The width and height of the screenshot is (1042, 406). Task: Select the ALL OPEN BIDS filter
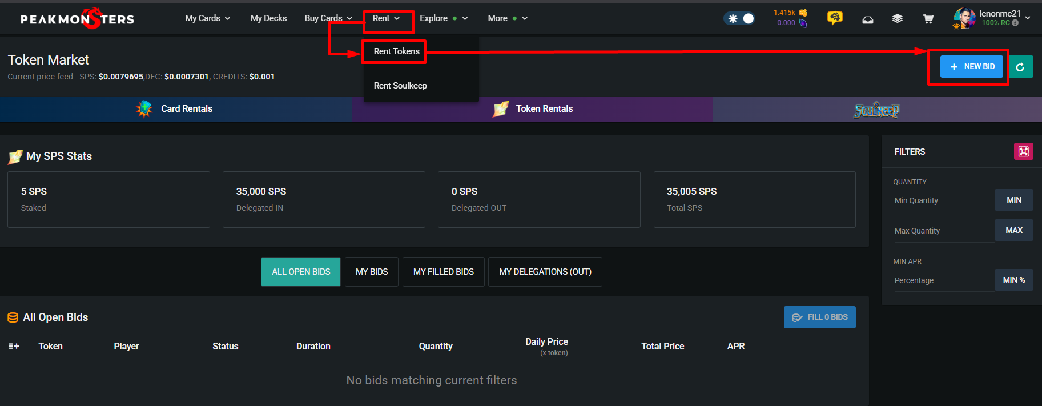(x=301, y=272)
